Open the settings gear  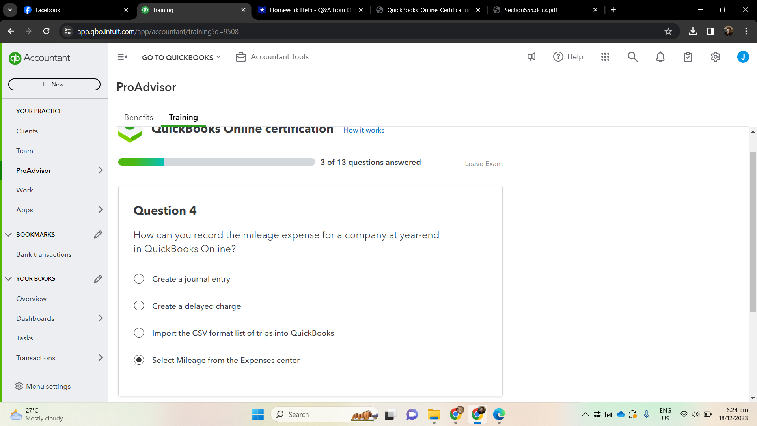click(x=715, y=57)
